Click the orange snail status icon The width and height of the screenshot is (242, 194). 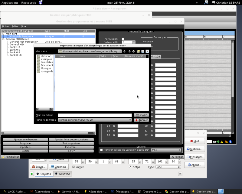click(226, 142)
